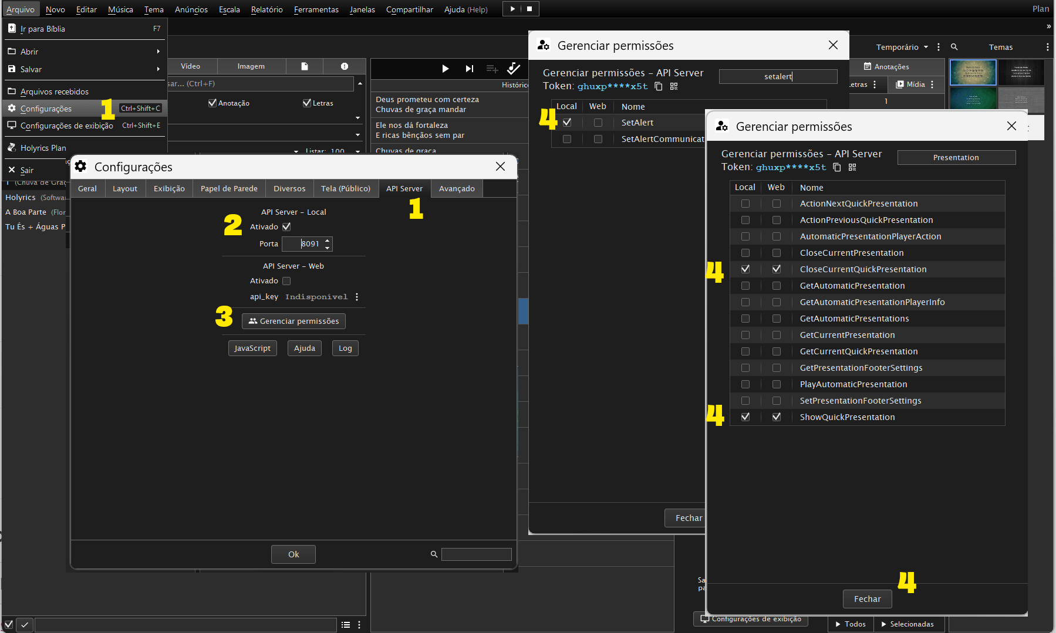Uncheck Web for ShowQuickPresentation
This screenshot has height=633, width=1056.
(x=776, y=417)
